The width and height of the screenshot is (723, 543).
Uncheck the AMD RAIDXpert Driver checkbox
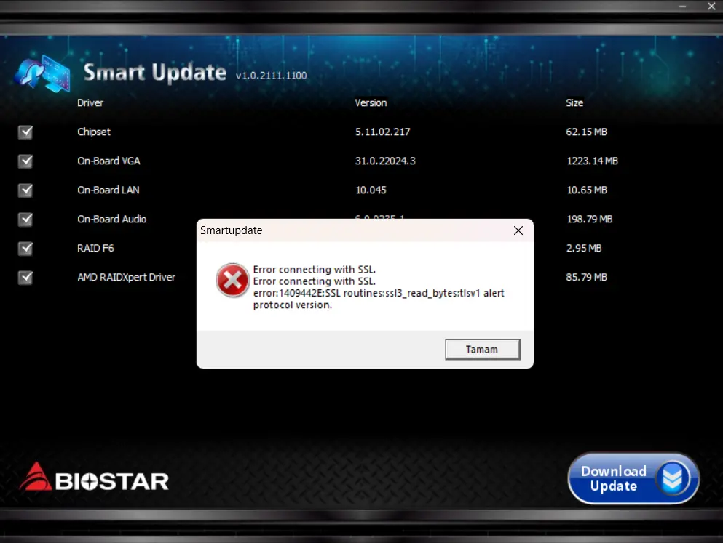click(25, 278)
